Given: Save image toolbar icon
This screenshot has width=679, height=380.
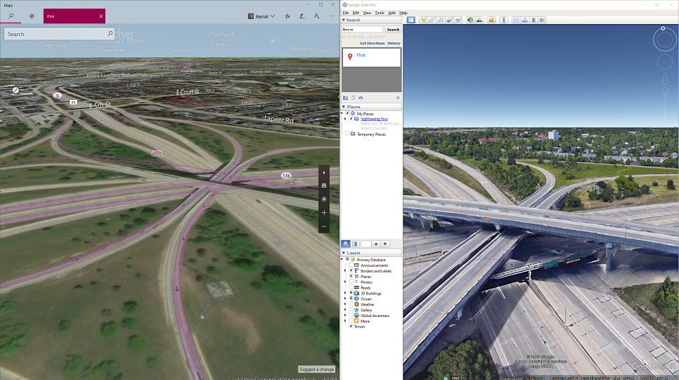Looking at the screenshot, I should click(533, 20).
